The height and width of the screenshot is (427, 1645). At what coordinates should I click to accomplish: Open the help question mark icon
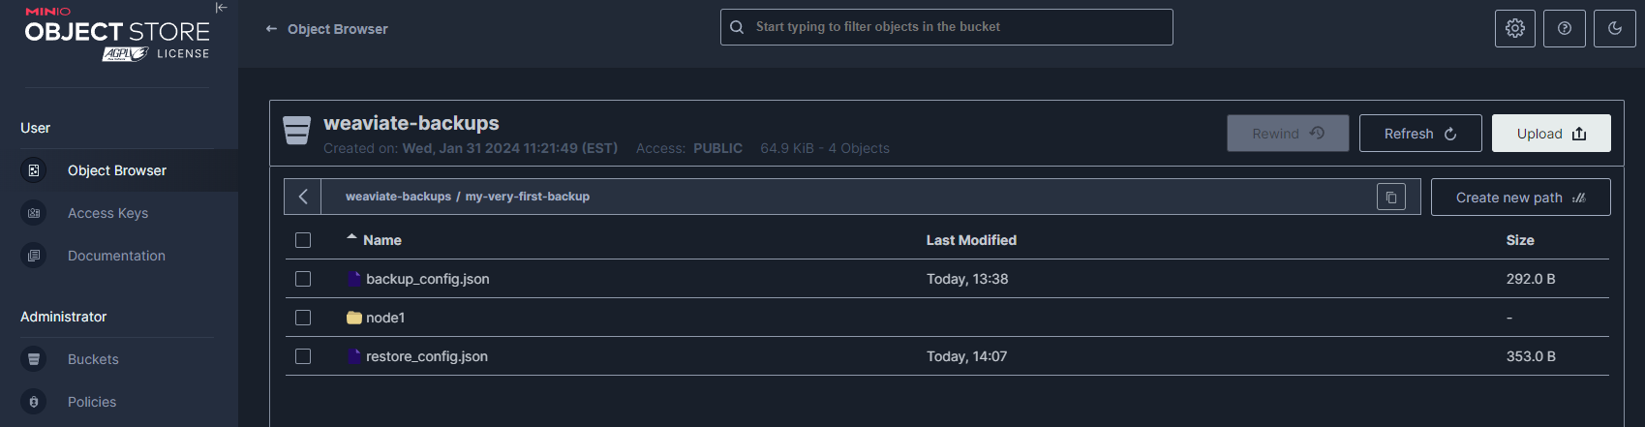1565,29
